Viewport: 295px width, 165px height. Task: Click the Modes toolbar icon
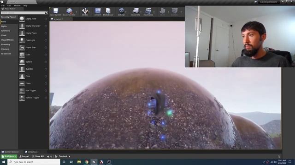click(85, 11)
